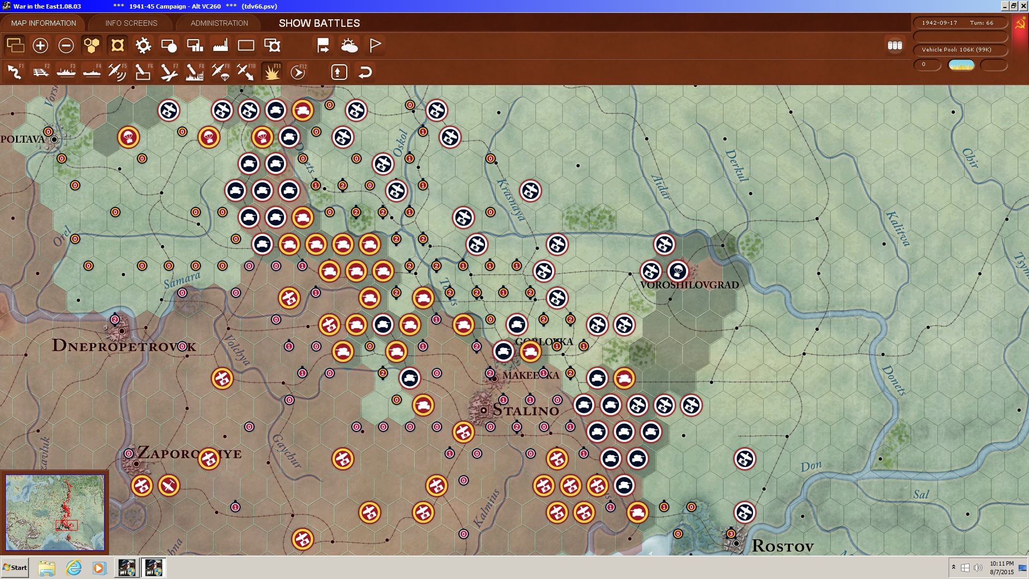The height and width of the screenshot is (579, 1029).
Task: Click the field showing 0 below Vehicle Pool
Action: (927, 65)
